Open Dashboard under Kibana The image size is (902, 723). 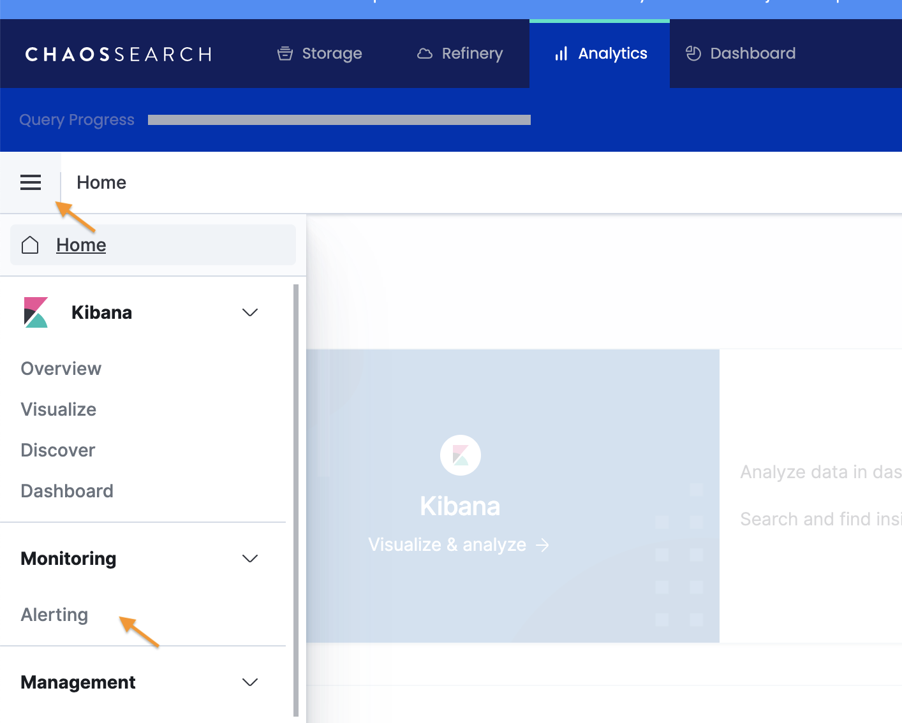(x=67, y=491)
